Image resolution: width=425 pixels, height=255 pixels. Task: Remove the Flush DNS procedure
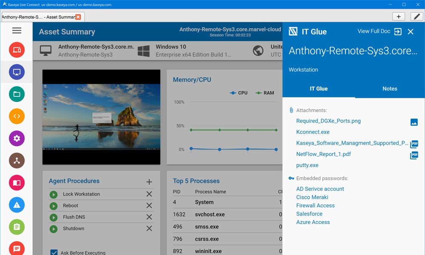point(149,217)
